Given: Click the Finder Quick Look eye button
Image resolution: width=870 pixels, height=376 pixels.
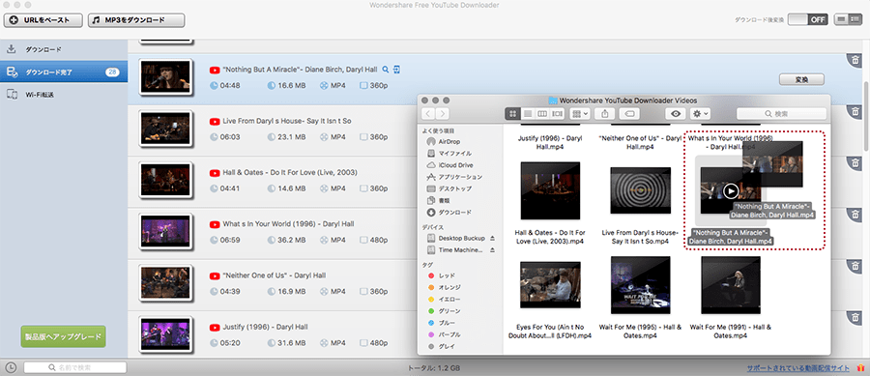Looking at the screenshot, I should tap(676, 114).
